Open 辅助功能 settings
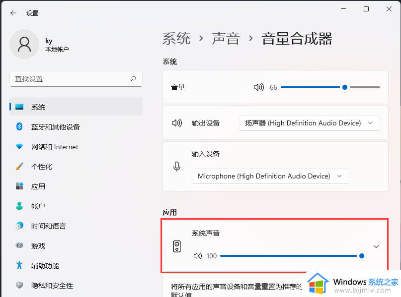 click(x=76, y=265)
